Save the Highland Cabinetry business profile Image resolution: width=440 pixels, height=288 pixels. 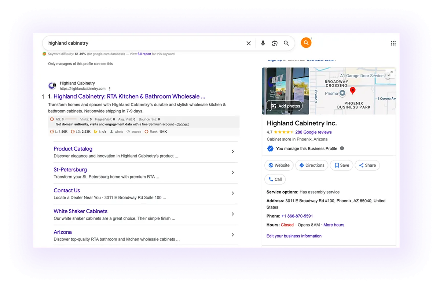(341, 165)
